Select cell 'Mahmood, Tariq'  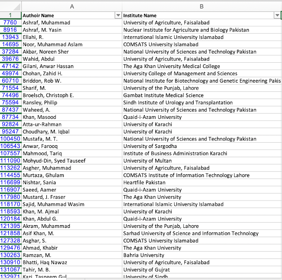pyautogui.click(x=71, y=154)
